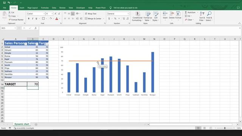Click AutoSum sigma button
Image resolution: width=242 pixels, height=136 pixels.
click(190, 12)
